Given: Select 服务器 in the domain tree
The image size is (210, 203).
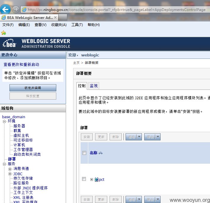Looking at the screenshot, I should pos(19,126).
